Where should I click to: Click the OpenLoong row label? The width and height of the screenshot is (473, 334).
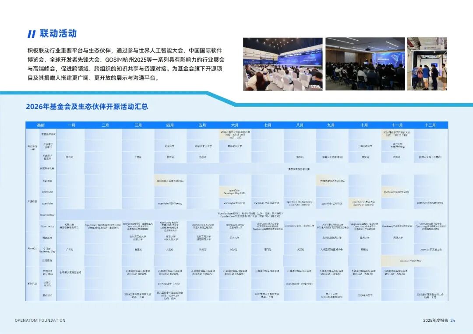(x=47, y=226)
